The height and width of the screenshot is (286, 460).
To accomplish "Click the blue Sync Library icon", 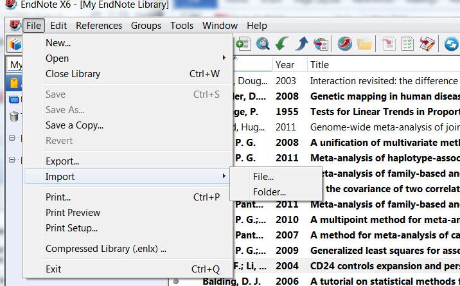I will tap(451, 44).
